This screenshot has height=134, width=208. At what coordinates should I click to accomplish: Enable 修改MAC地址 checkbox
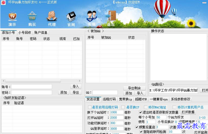click(x=146, y=107)
